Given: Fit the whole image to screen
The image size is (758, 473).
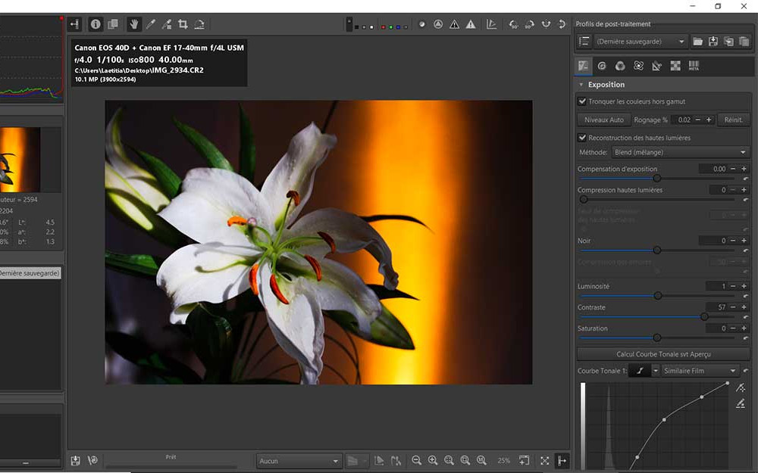Looking at the screenshot, I should point(449,460).
